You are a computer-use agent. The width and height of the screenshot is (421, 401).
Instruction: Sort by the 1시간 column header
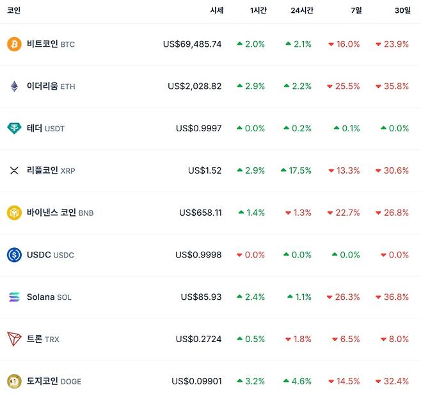258,11
